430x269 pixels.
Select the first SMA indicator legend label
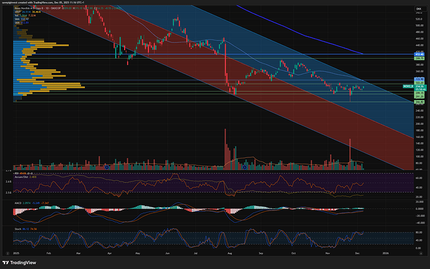(x=17, y=19)
